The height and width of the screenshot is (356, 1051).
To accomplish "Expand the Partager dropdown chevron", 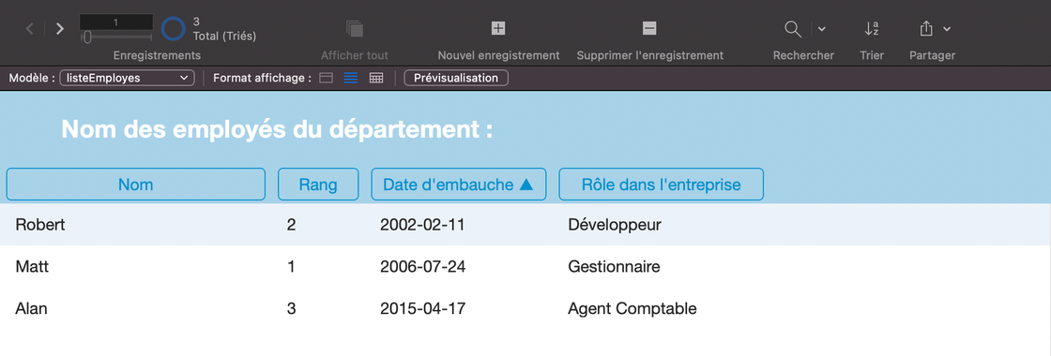I will pyautogui.click(x=947, y=29).
